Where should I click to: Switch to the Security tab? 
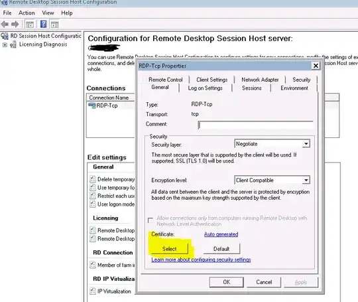pos(302,80)
